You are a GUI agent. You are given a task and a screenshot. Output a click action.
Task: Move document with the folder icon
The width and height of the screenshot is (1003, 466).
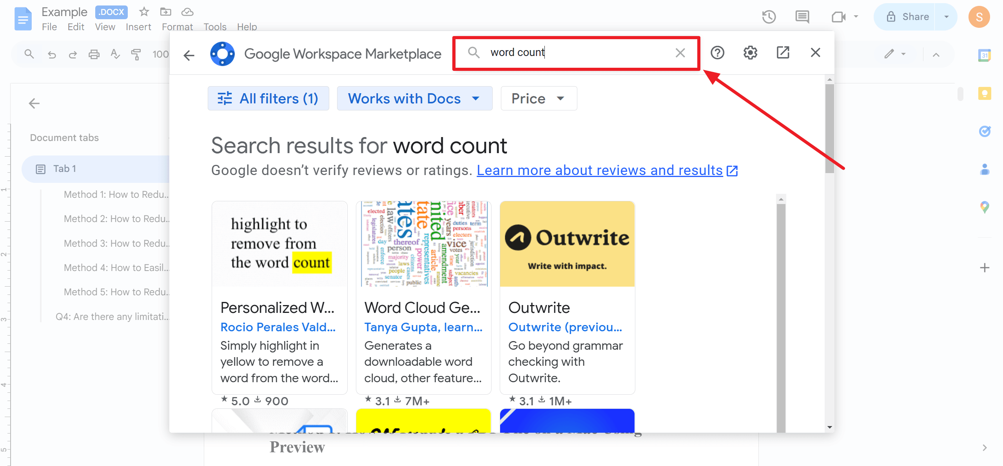point(166,12)
